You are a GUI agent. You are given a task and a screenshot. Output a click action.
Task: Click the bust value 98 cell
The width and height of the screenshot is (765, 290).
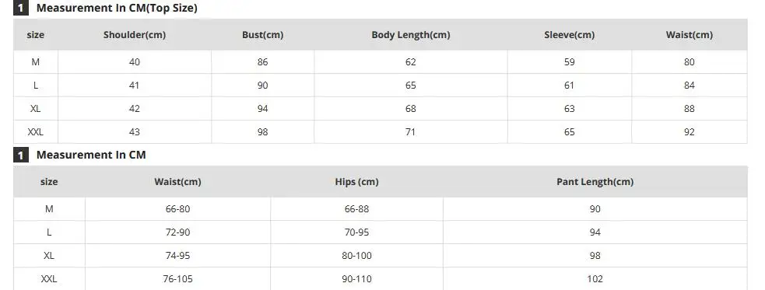pos(262,132)
